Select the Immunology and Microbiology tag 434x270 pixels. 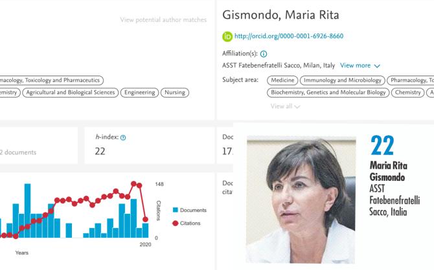343,80
